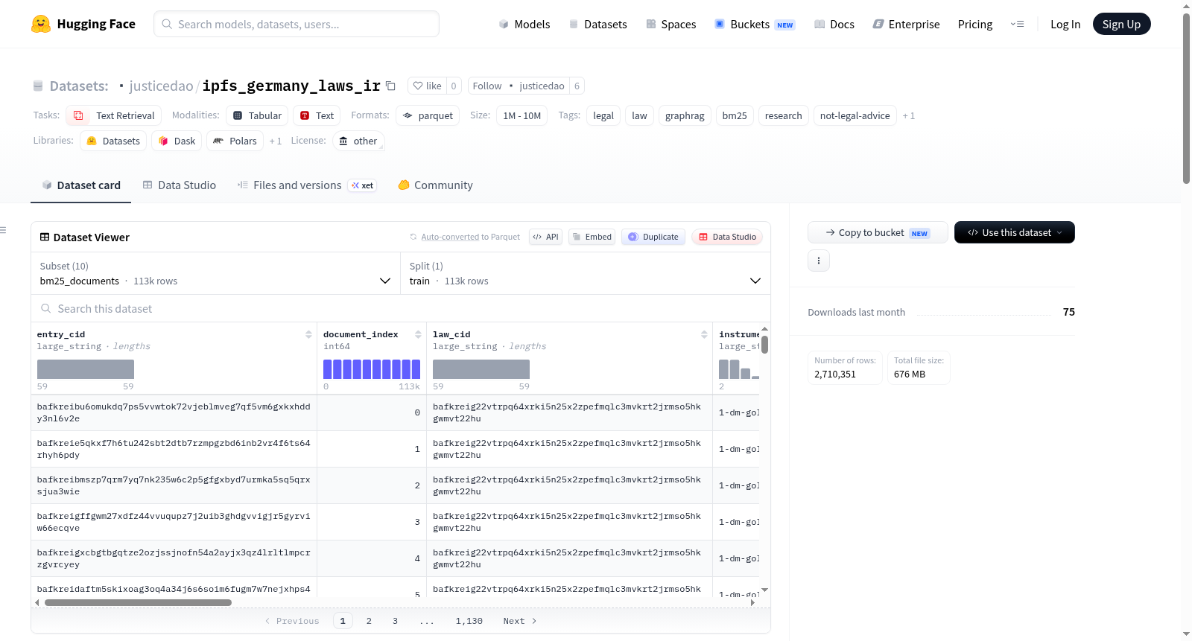Copy dataset name with the copy icon
This screenshot has width=1192, height=641.
(x=390, y=86)
